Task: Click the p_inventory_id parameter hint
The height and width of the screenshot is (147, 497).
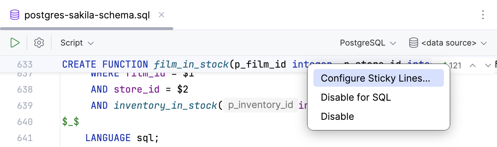Action: pyautogui.click(x=260, y=106)
